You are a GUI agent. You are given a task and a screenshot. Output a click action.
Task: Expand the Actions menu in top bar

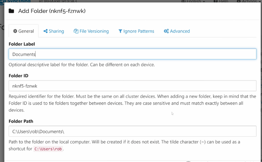coord(249,1)
